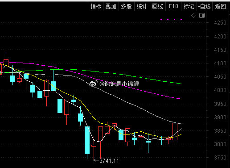This screenshot has width=230, height=168.
Task: Click the 4050 price axis label
Action: click(220, 77)
